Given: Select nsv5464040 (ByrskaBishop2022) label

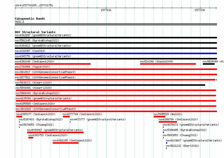Looking at the screenshot, I should point(38,93).
